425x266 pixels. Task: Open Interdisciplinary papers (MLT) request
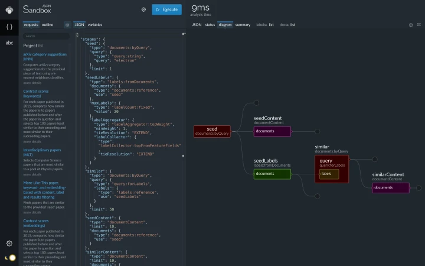tap(42, 153)
